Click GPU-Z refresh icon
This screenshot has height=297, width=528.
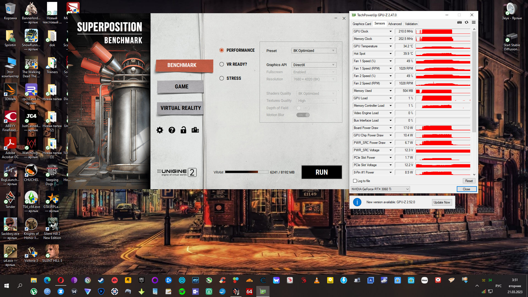click(x=467, y=23)
